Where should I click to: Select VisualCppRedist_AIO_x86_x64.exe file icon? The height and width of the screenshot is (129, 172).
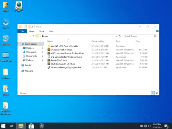[x=49, y=68]
